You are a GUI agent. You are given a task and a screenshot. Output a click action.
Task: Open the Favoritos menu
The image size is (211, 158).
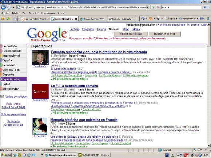point(33,13)
